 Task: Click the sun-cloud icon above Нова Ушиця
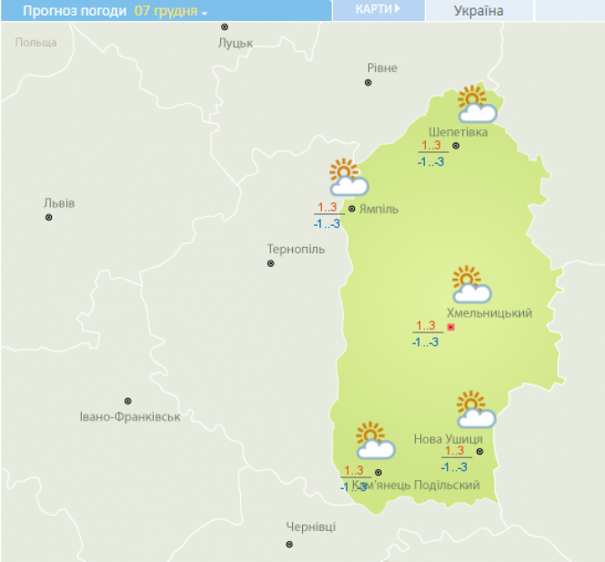(x=475, y=410)
